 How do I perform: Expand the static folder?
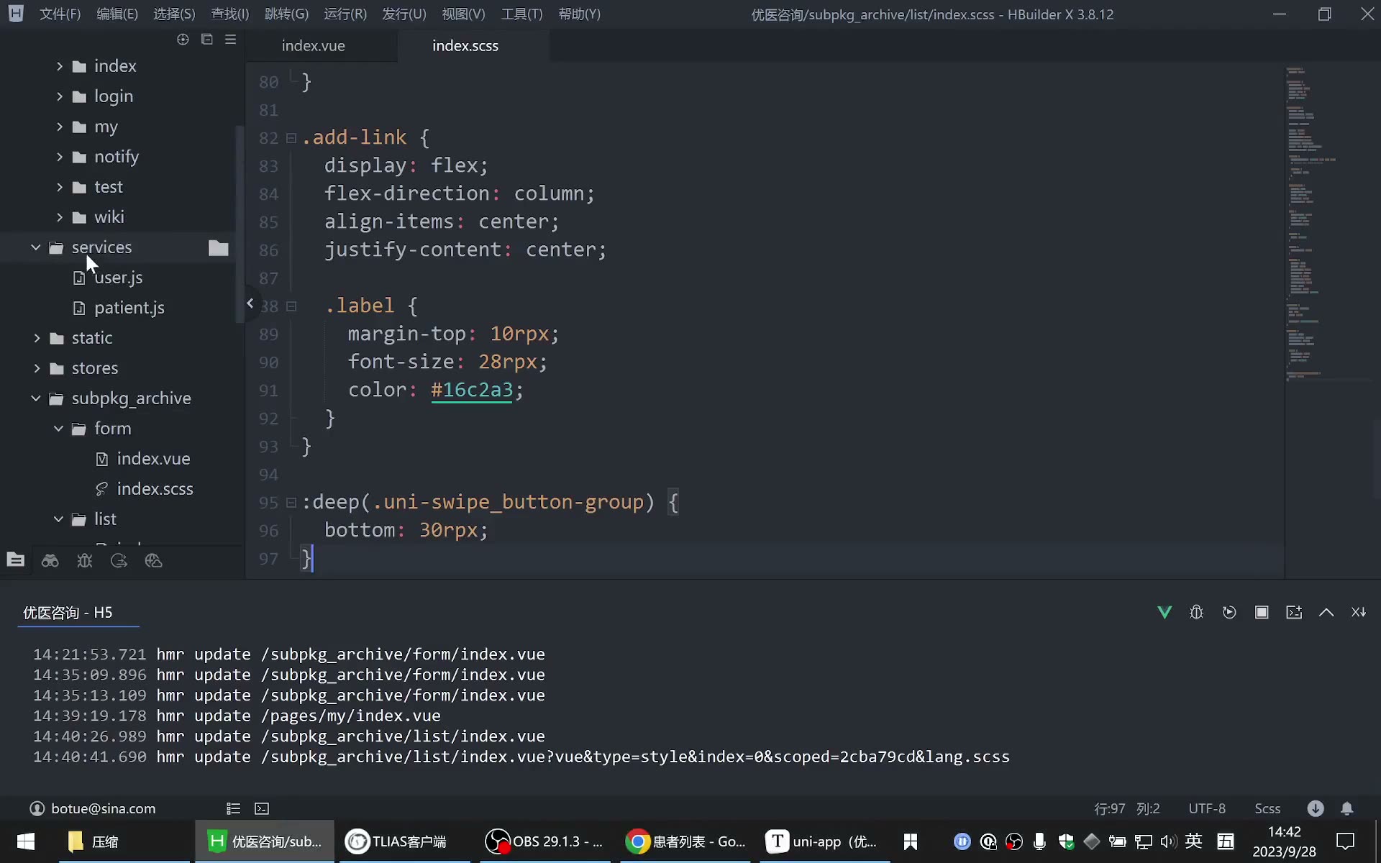pos(37,337)
